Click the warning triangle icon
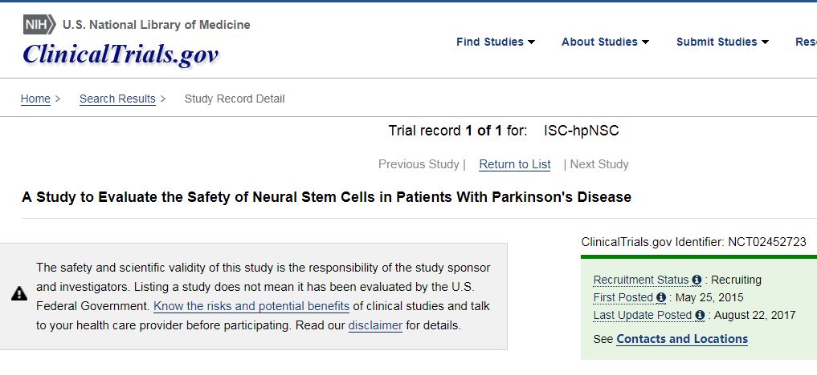 coord(19,294)
